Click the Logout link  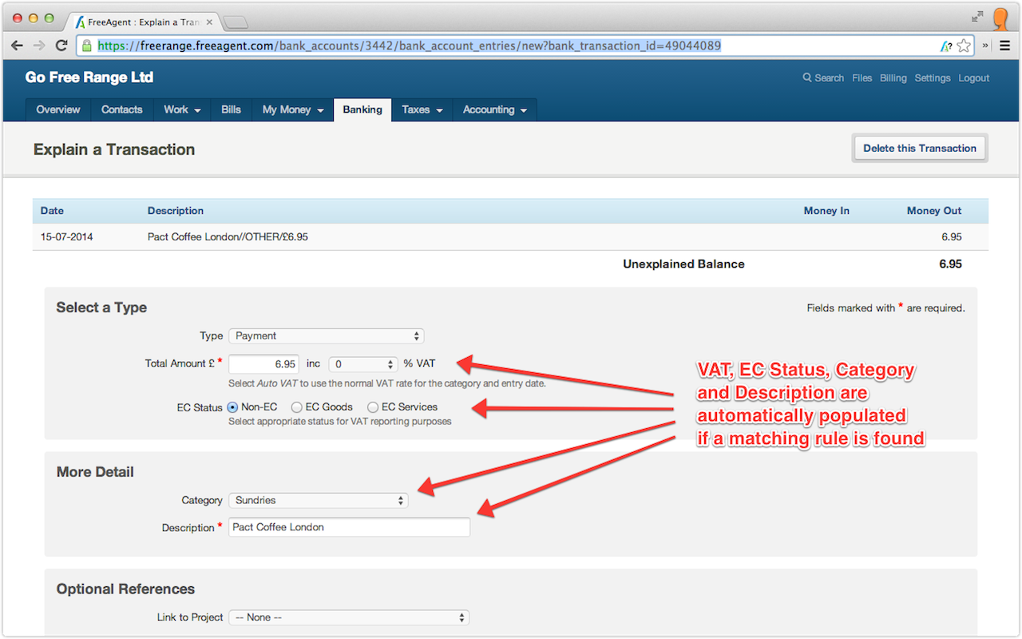click(973, 77)
